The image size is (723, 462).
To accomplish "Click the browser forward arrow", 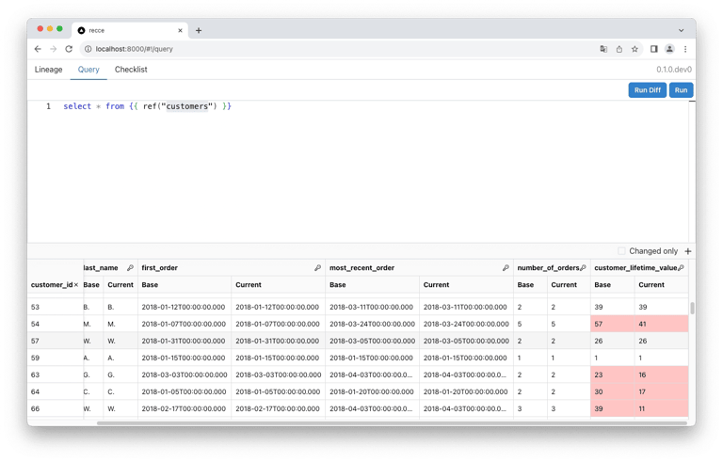I will pos(54,49).
